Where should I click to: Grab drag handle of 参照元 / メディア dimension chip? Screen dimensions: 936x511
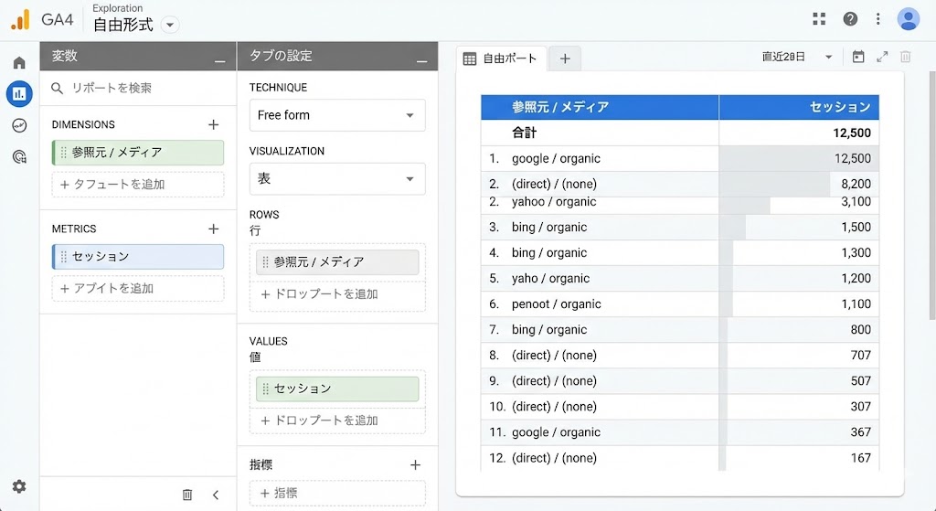click(63, 153)
